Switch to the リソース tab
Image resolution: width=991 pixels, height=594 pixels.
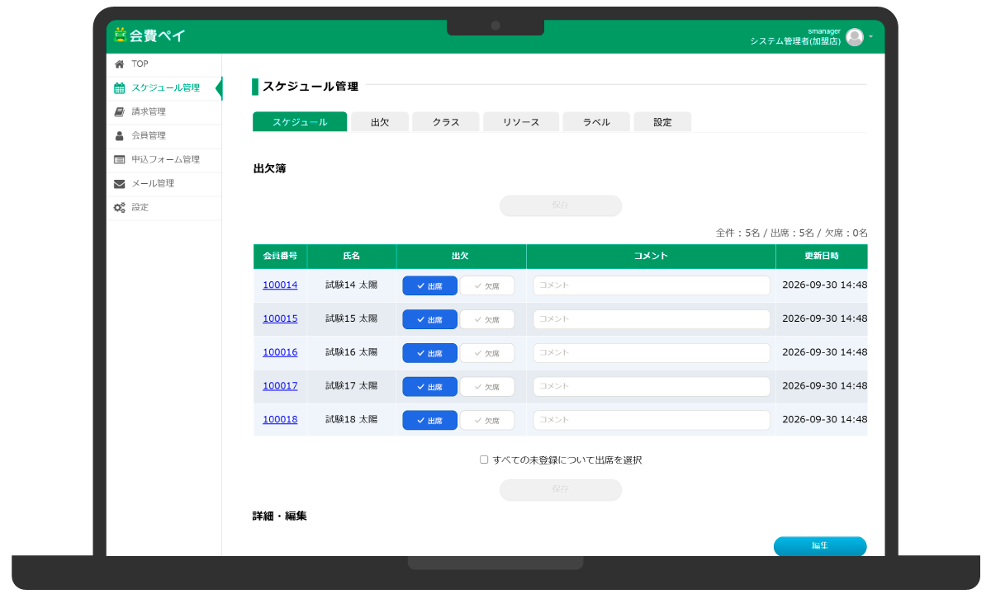click(x=521, y=122)
